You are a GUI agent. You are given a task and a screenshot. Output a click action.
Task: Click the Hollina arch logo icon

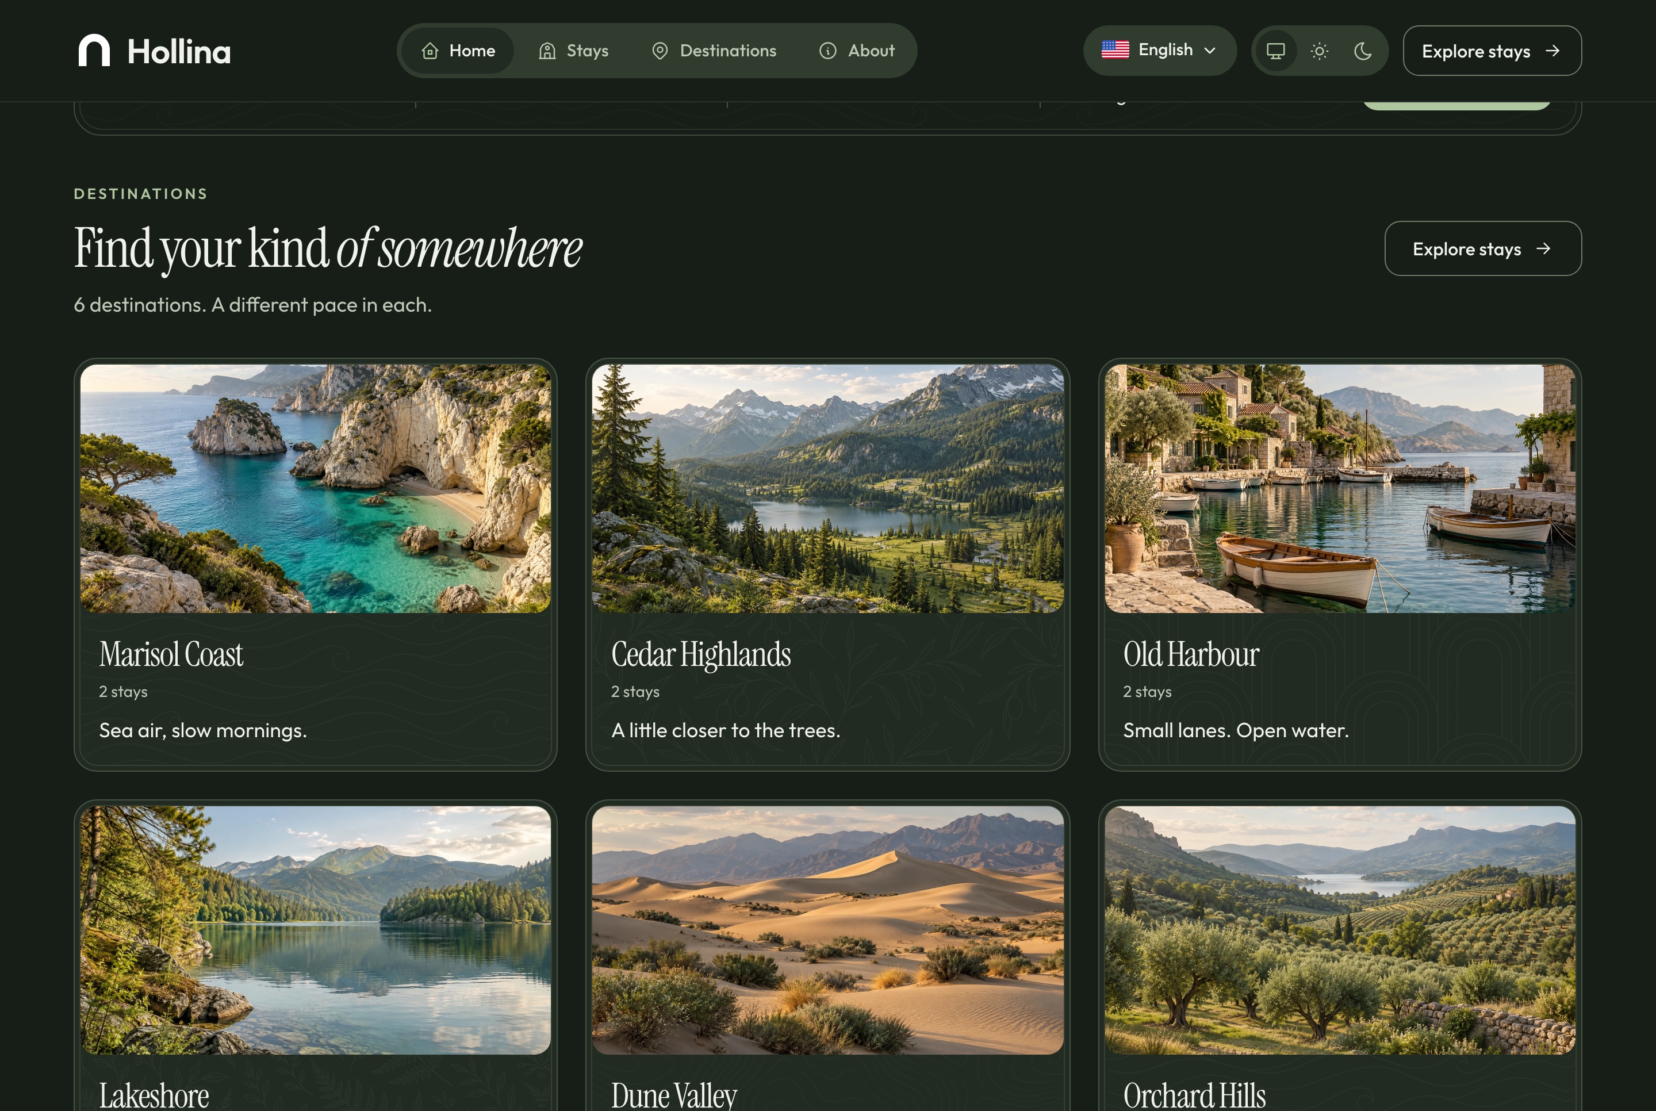(x=94, y=50)
